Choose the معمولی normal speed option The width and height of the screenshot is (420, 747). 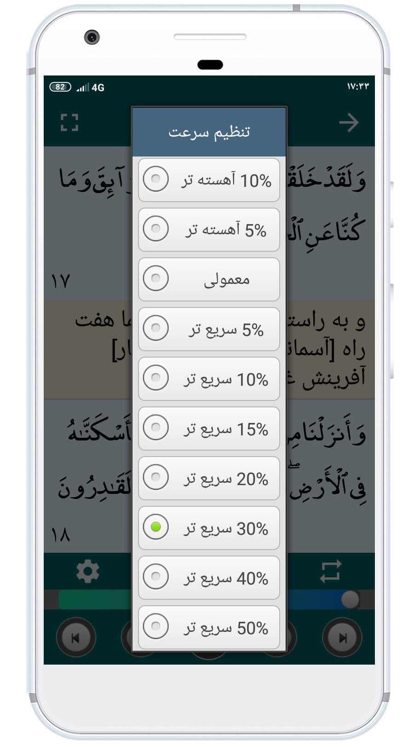[x=209, y=279]
